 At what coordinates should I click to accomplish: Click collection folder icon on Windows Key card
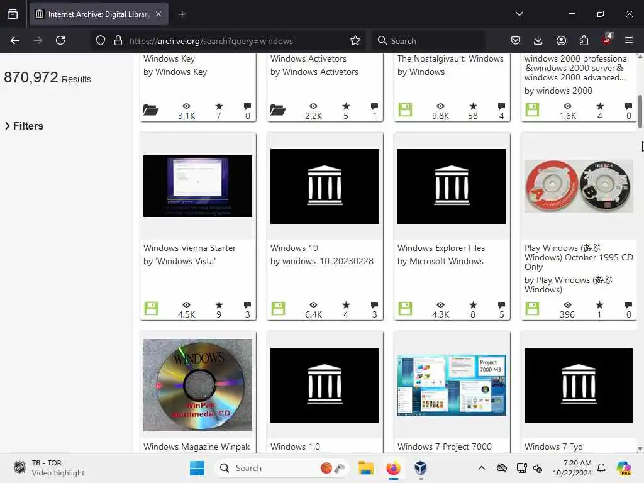[x=151, y=109]
